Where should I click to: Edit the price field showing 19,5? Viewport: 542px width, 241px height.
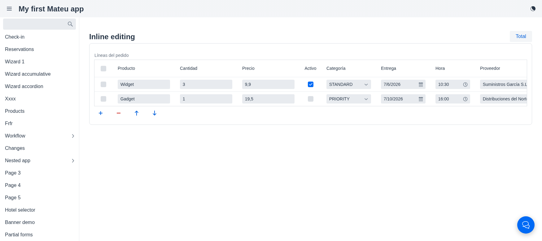coord(268,99)
